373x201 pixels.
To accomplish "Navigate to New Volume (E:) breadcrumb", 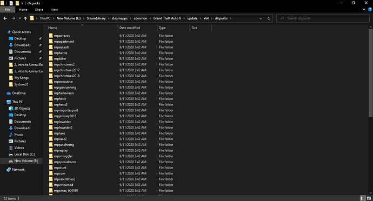I will pos(69,18).
